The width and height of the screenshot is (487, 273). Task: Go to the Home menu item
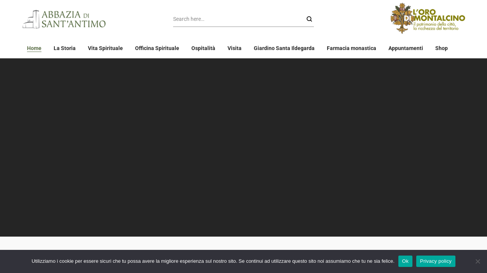[34, 48]
